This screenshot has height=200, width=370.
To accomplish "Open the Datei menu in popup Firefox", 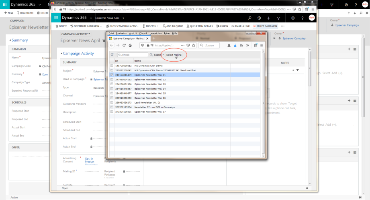I will 111,33.
